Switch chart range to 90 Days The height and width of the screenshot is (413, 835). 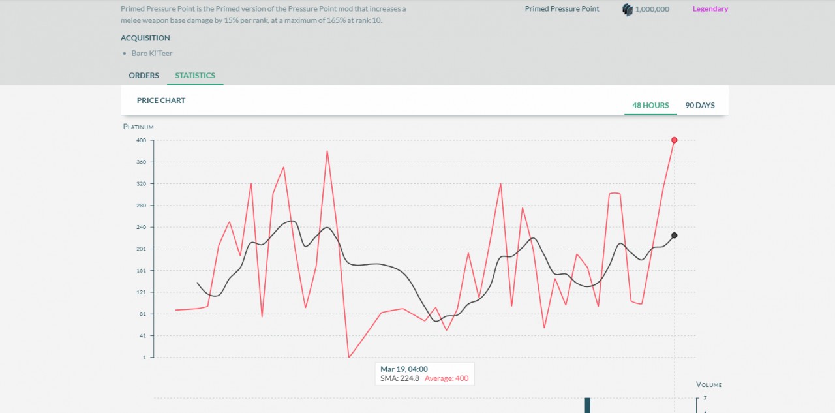click(x=700, y=105)
